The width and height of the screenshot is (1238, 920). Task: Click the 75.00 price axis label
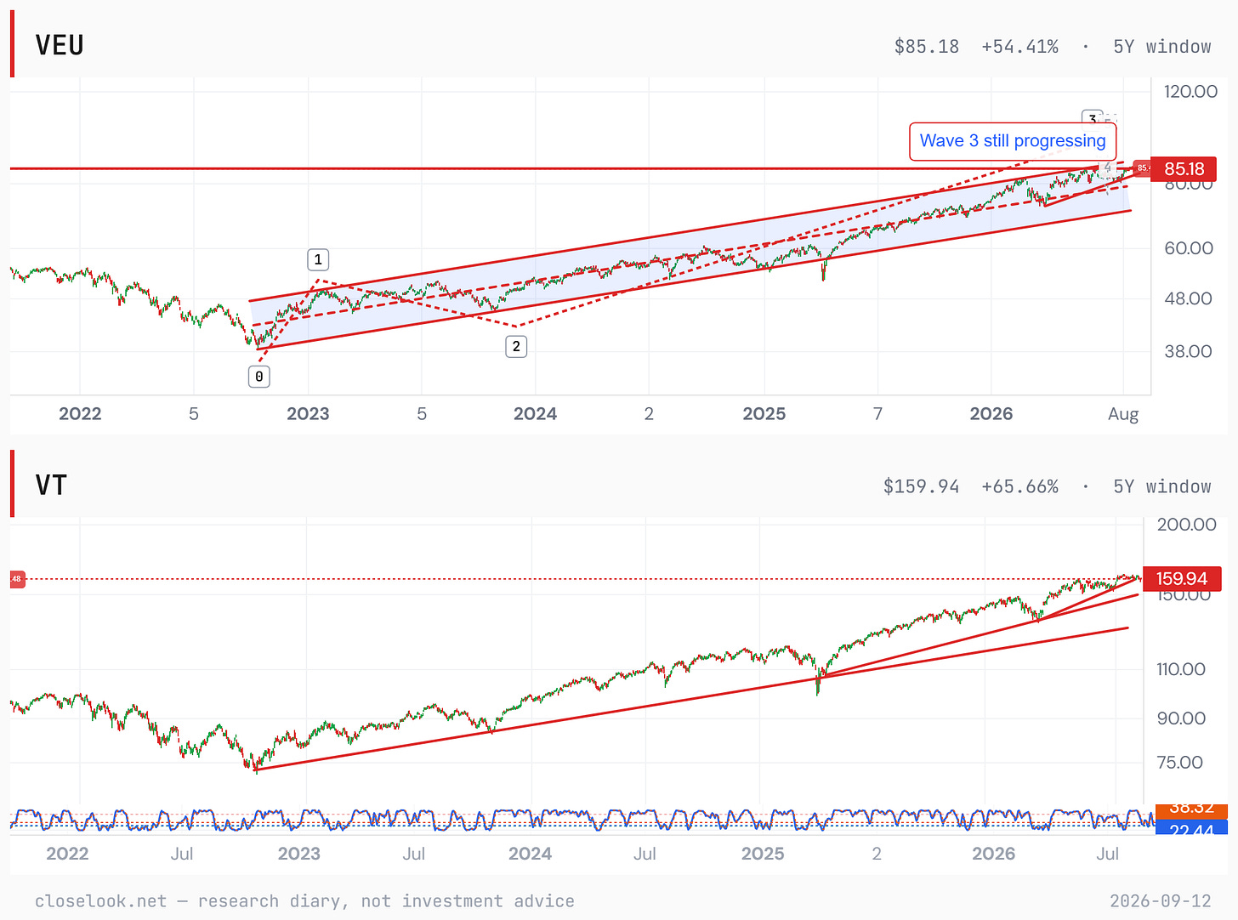pos(1180,763)
